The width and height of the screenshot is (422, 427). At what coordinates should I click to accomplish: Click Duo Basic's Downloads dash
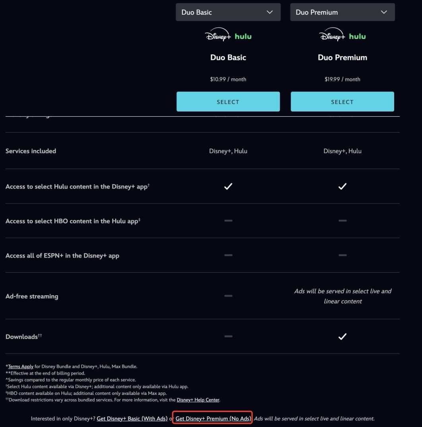(x=228, y=337)
